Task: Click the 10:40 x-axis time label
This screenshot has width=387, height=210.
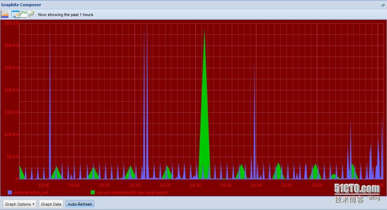Action: [x=256, y=185]
